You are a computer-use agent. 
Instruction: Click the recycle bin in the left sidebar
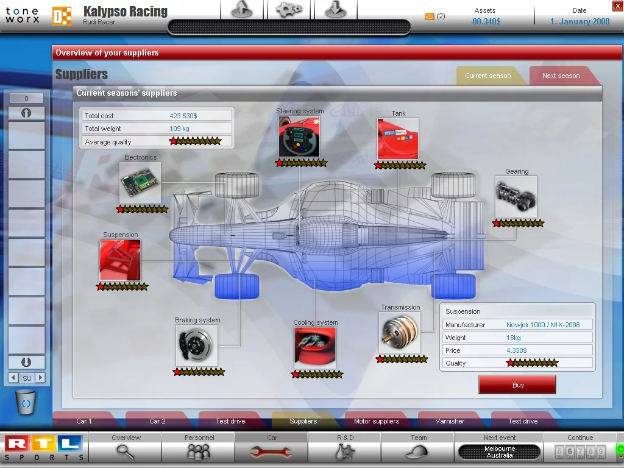(26, 403)
